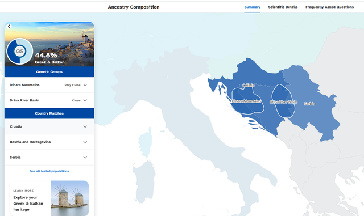Click the Dinara Mountains label on map
This screenshot has width=364, height=216.
(246, 101)
